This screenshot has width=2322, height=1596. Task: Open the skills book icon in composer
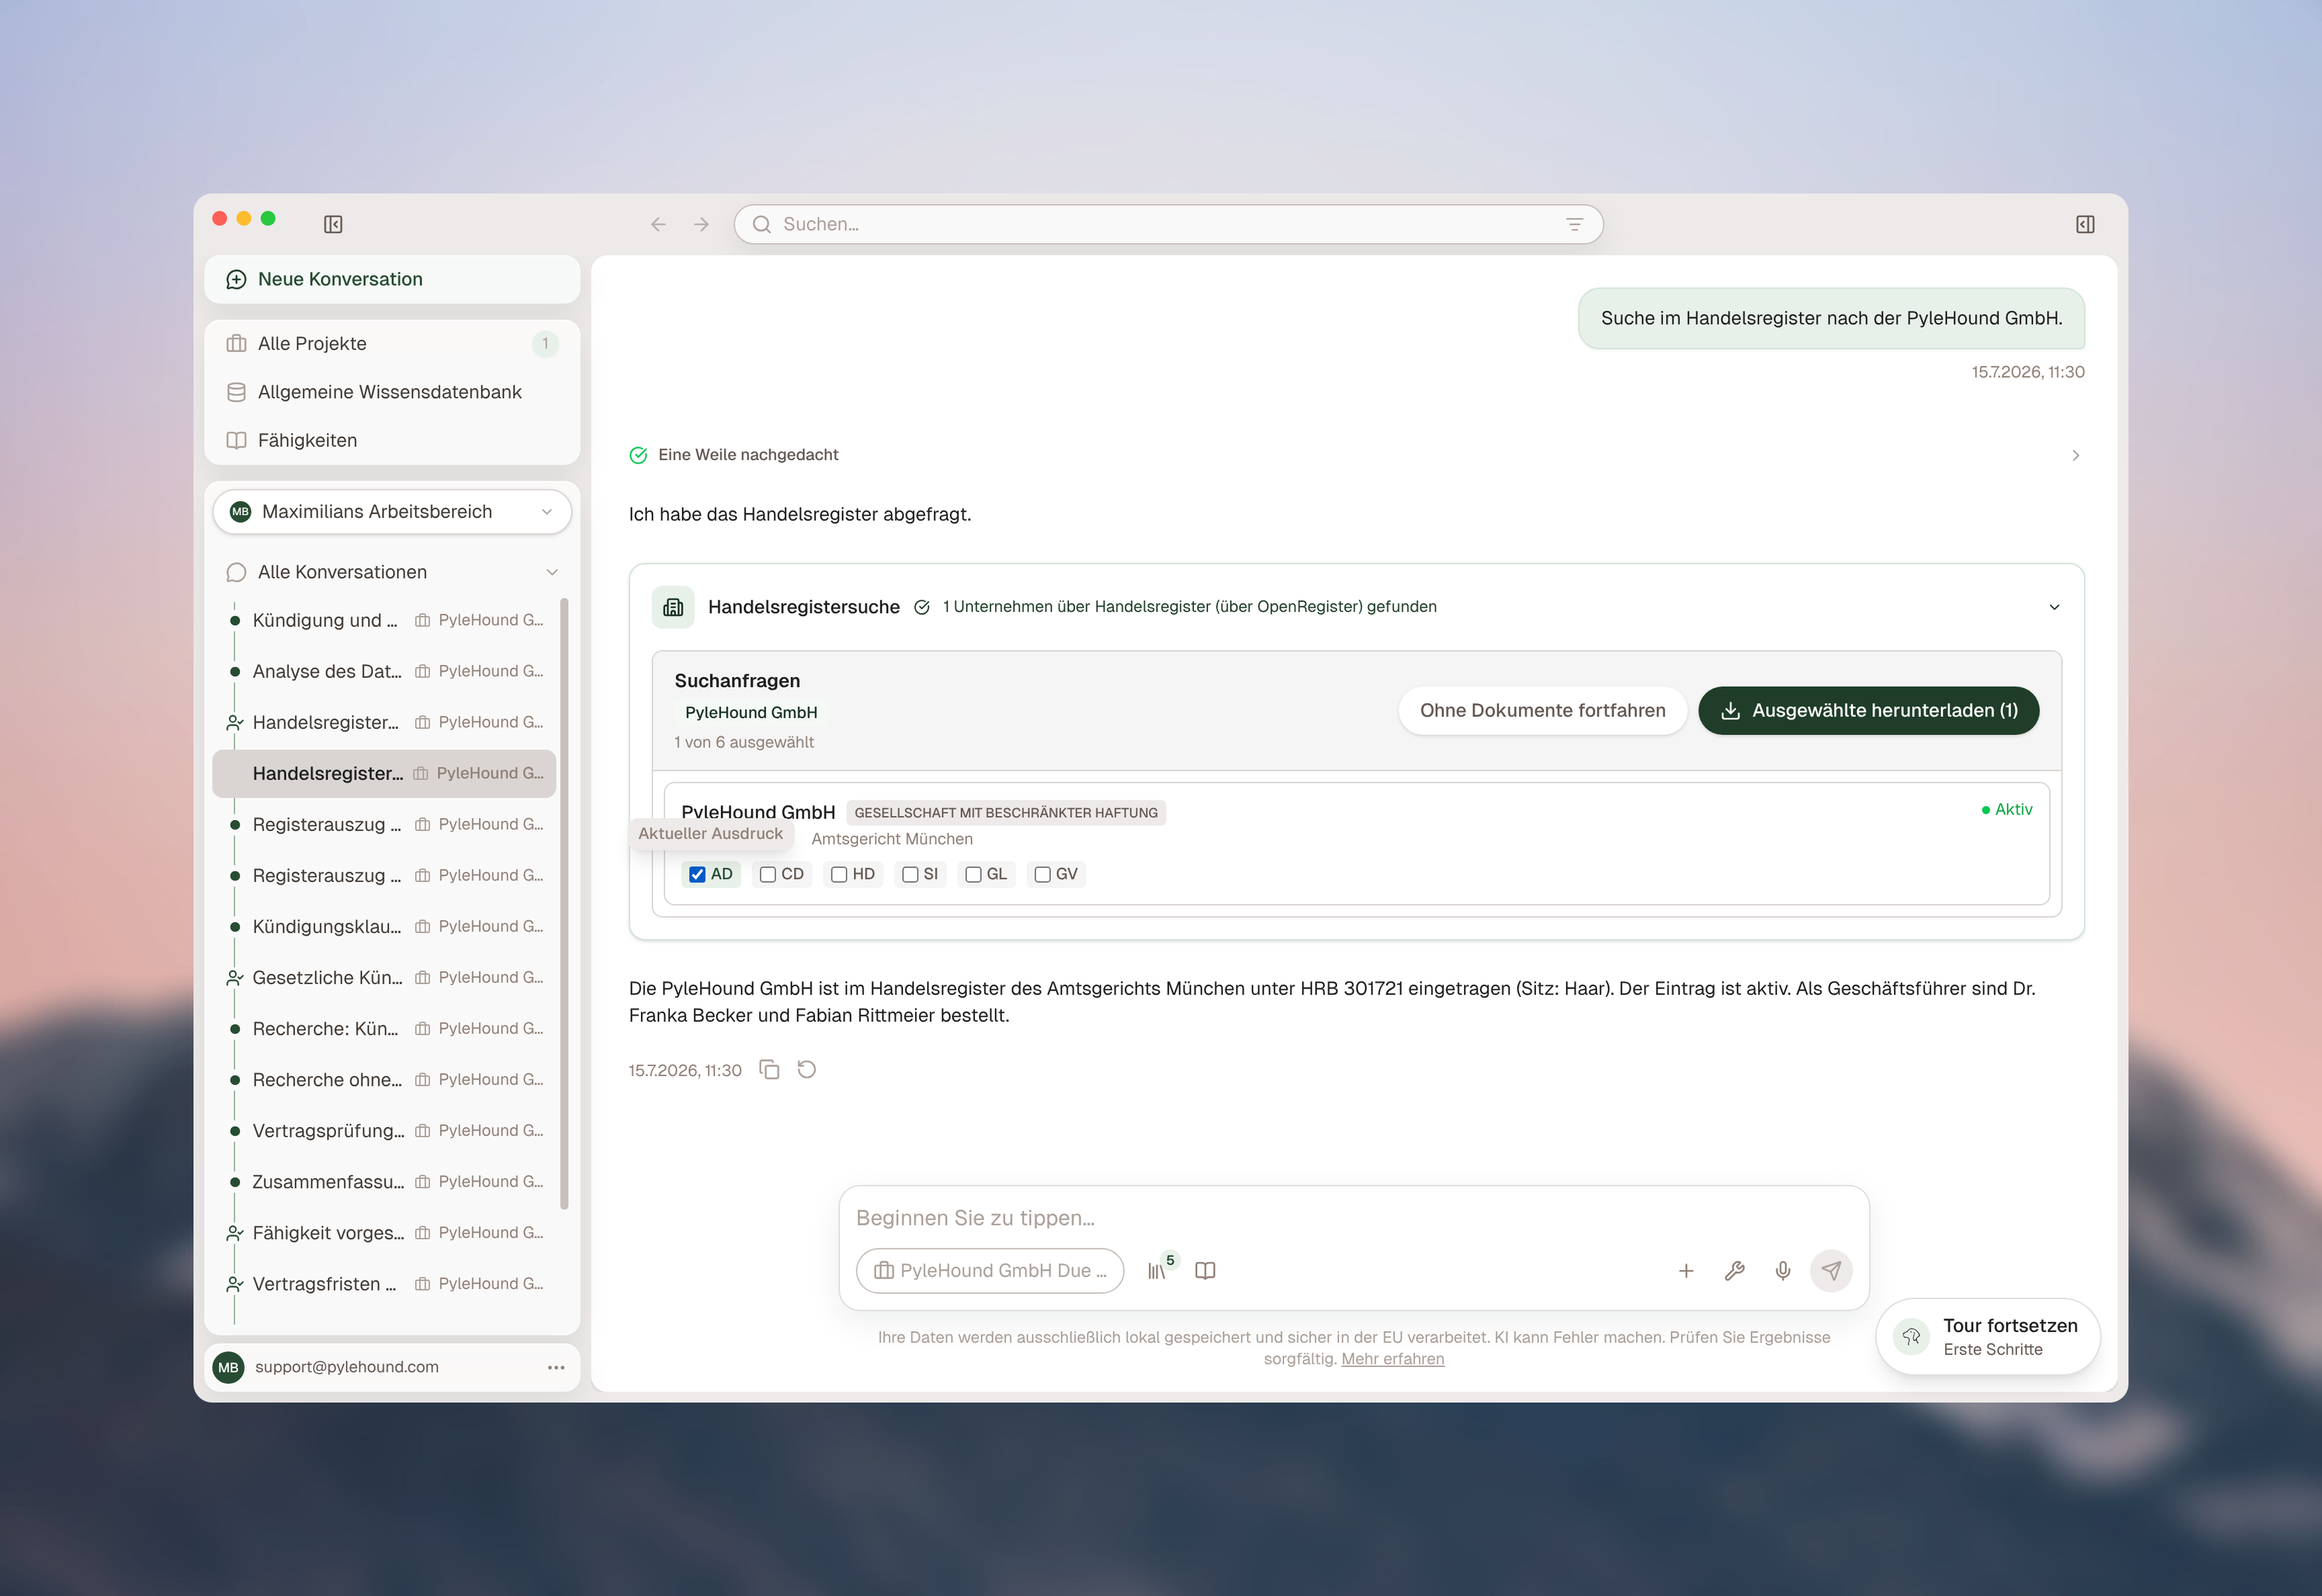(x=1206, y=1270)
